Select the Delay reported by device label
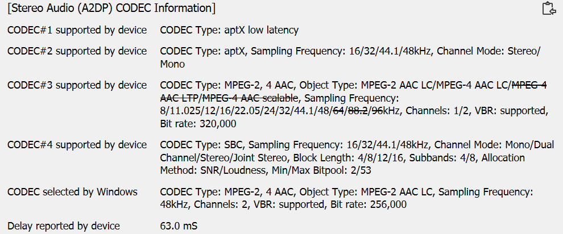 [x=64, y=227]
